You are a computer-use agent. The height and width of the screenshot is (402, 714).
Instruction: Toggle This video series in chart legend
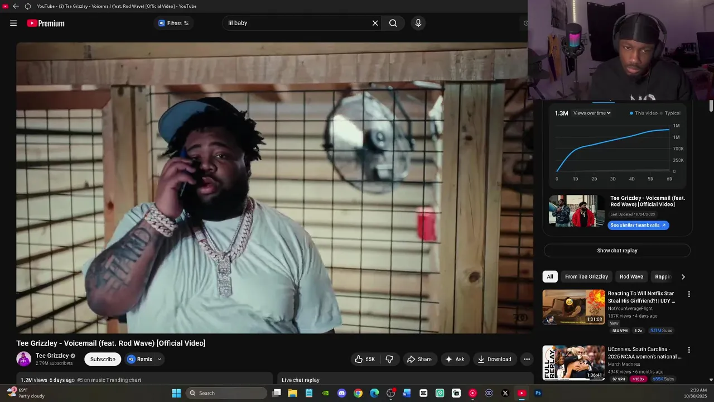pyautogui.click(x=644, y=113)
